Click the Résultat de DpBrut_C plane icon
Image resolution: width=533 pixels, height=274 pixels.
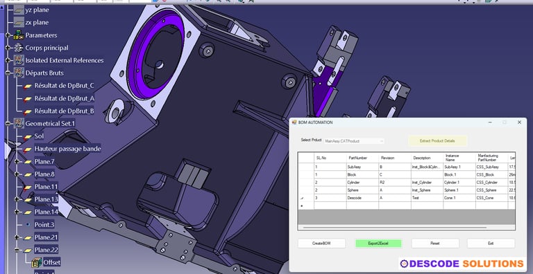point(28,86)
